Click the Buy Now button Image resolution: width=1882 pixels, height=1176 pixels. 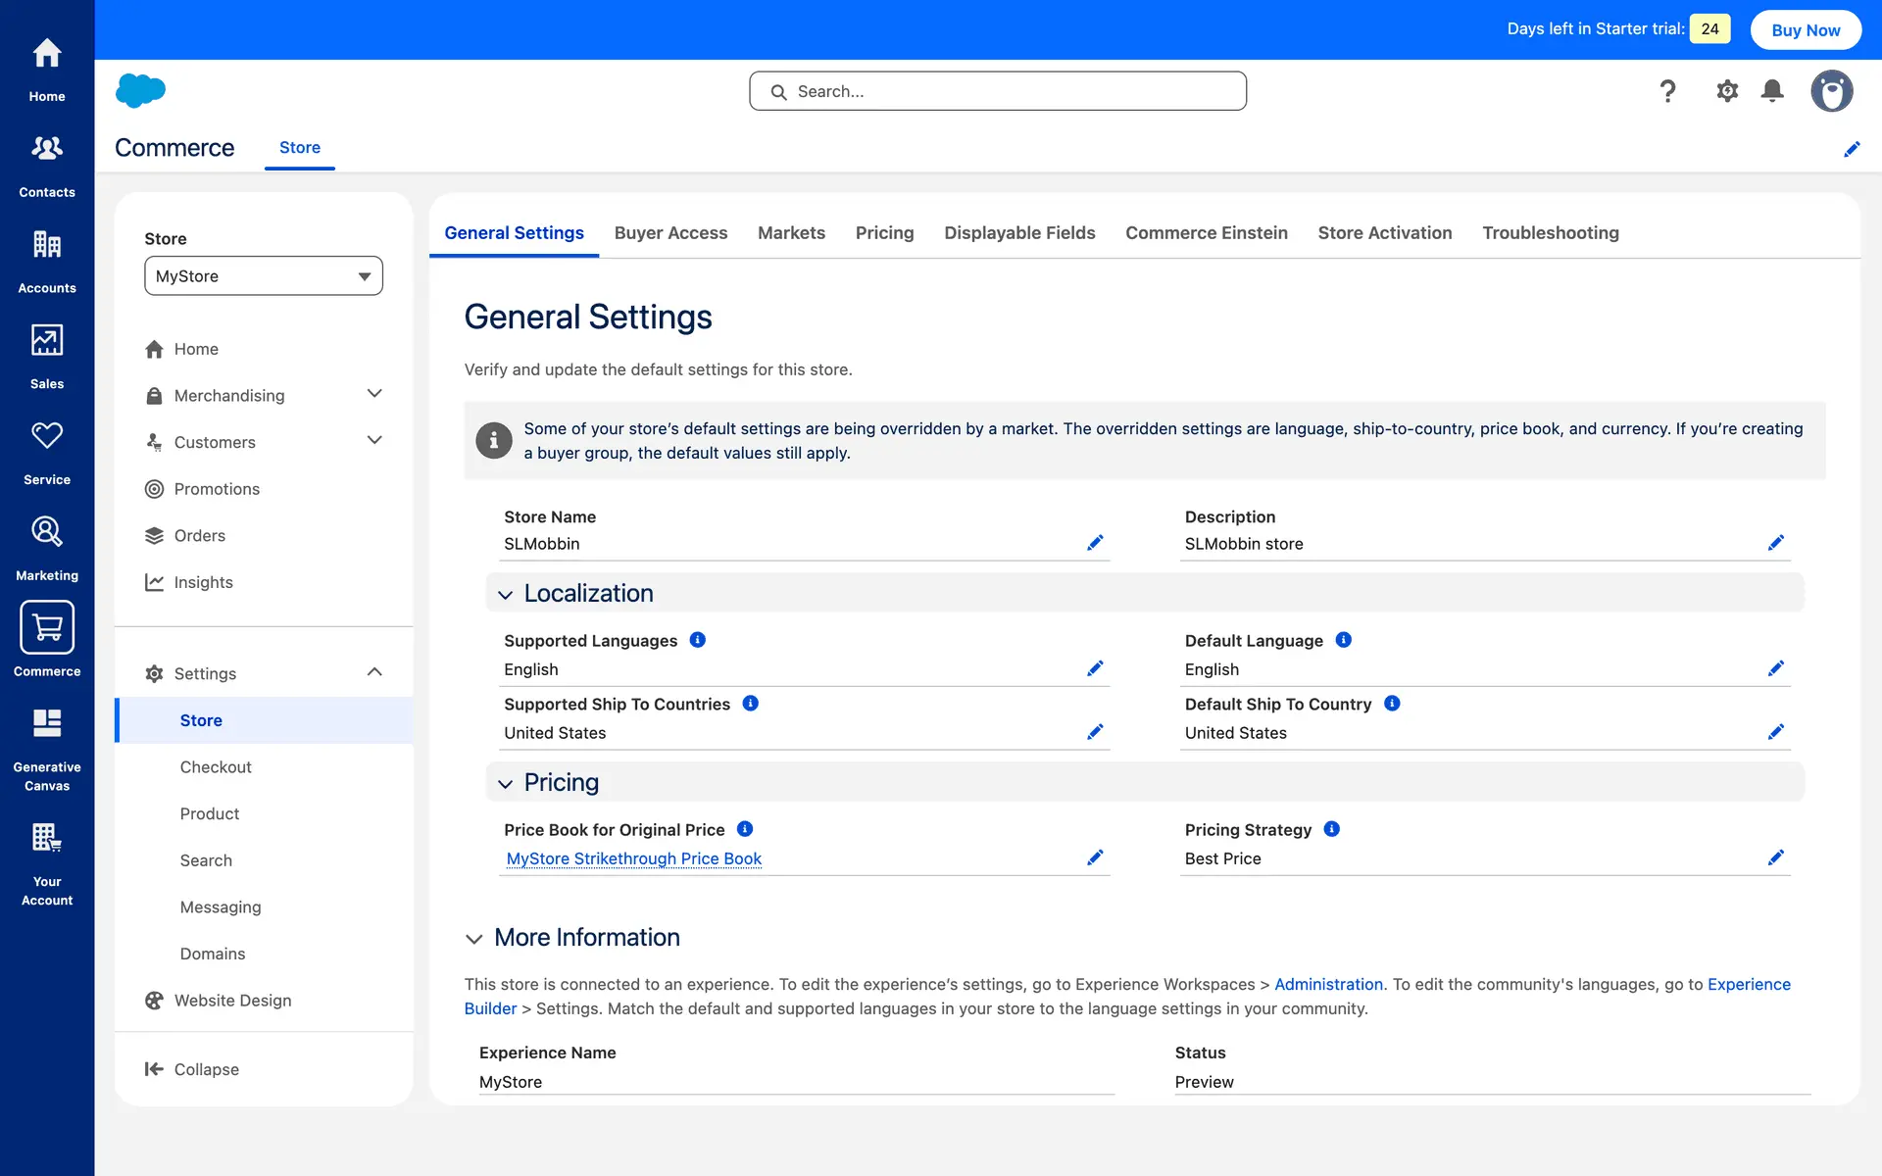[x=1806, y=29]
